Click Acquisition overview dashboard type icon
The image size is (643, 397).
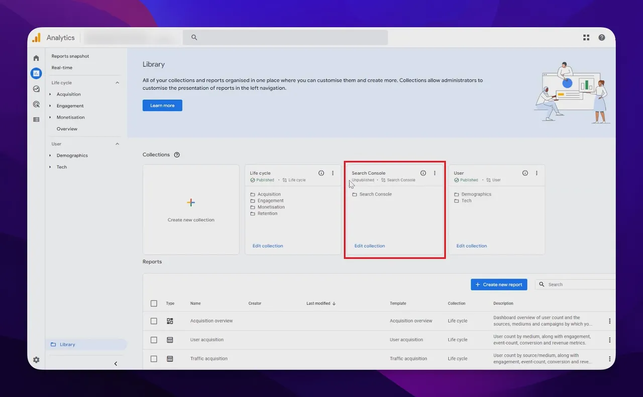pyautogui.click(x=170, y=321)
